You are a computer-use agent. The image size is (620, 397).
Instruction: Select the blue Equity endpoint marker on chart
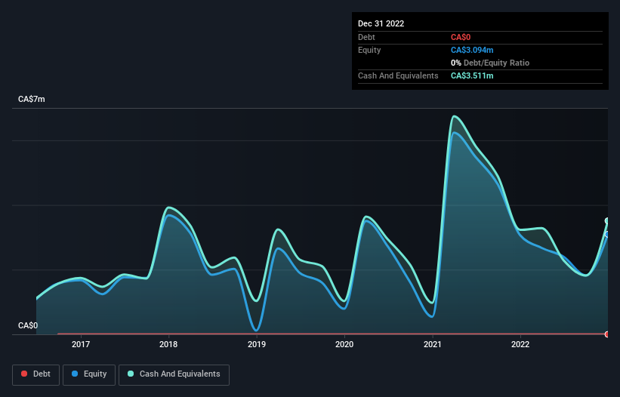click(x=607, y=234)
